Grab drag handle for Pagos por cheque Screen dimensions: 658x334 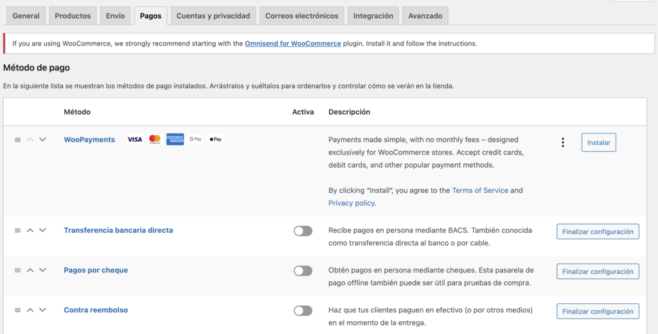[x=17, y=271]
